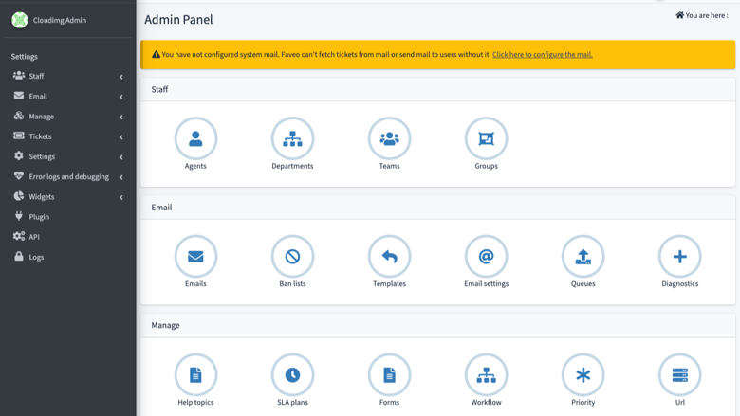The width and height of the screenshot is (740, 416).
Task: Open the Diagnostics plus icon
Action: click(679, 256)
